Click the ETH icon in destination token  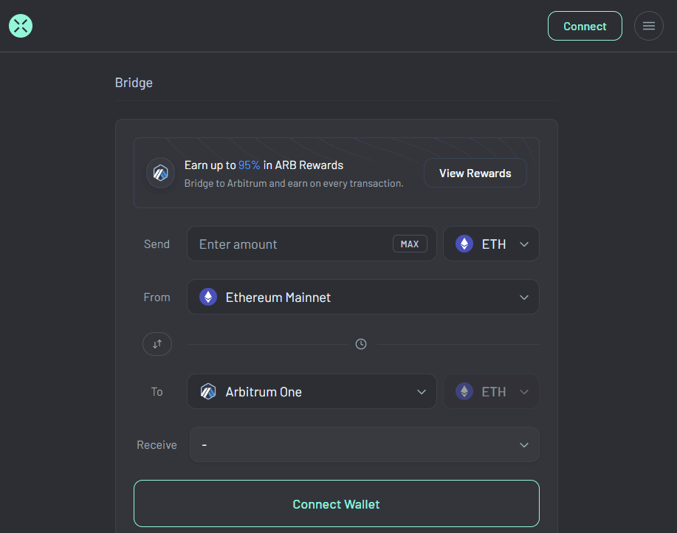click(x=464, y=392)
